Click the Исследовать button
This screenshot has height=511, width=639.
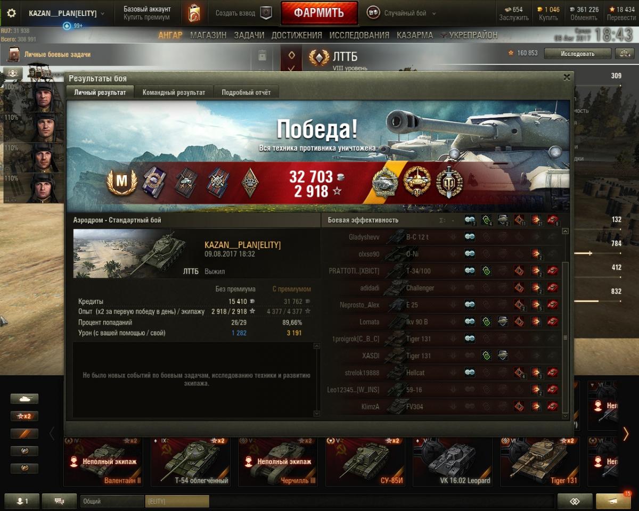point(577,53)
